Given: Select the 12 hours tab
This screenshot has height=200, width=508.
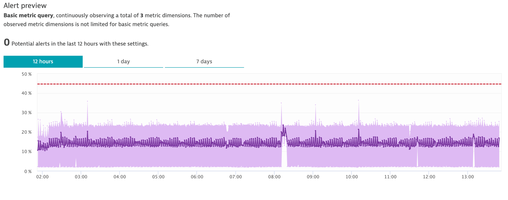Looking at the screenshot, I should [43, 61].
